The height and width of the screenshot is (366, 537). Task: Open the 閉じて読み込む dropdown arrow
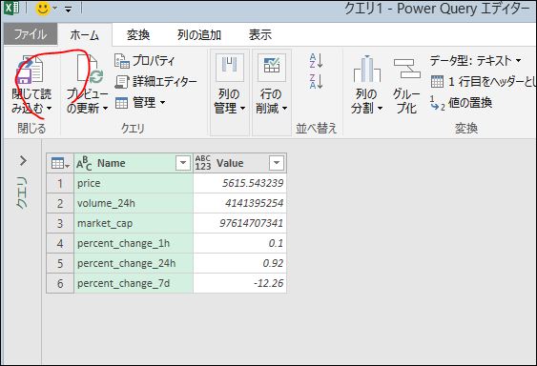tap(50, 109)
